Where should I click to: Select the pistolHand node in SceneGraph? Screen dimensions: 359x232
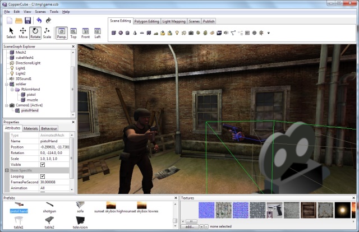pyautogui.click(x=30, y=110)
